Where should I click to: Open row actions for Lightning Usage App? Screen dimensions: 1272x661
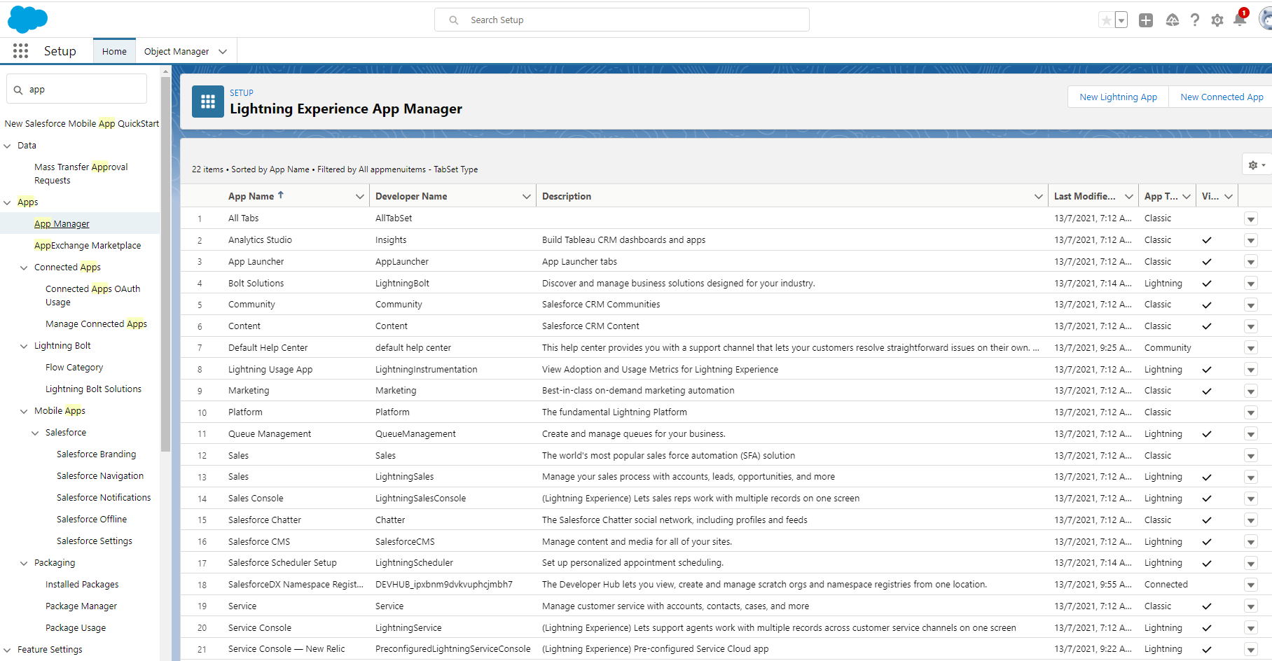click(1251, 370)
